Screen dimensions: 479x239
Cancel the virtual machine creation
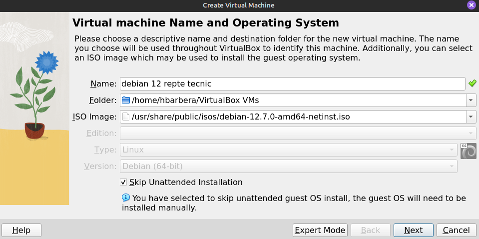pyautogui.click(x=457, y=230)
